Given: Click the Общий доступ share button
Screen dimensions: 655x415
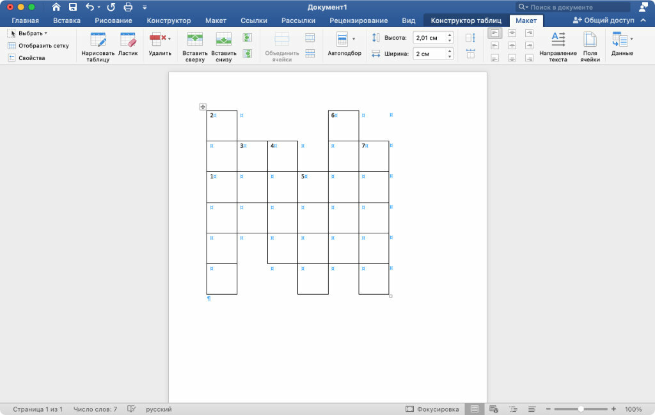Looking at the screenshot, I should point(604,20).
